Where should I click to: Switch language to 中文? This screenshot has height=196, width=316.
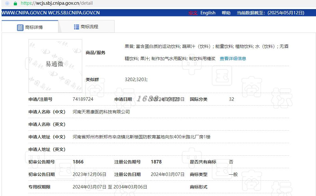193,13
